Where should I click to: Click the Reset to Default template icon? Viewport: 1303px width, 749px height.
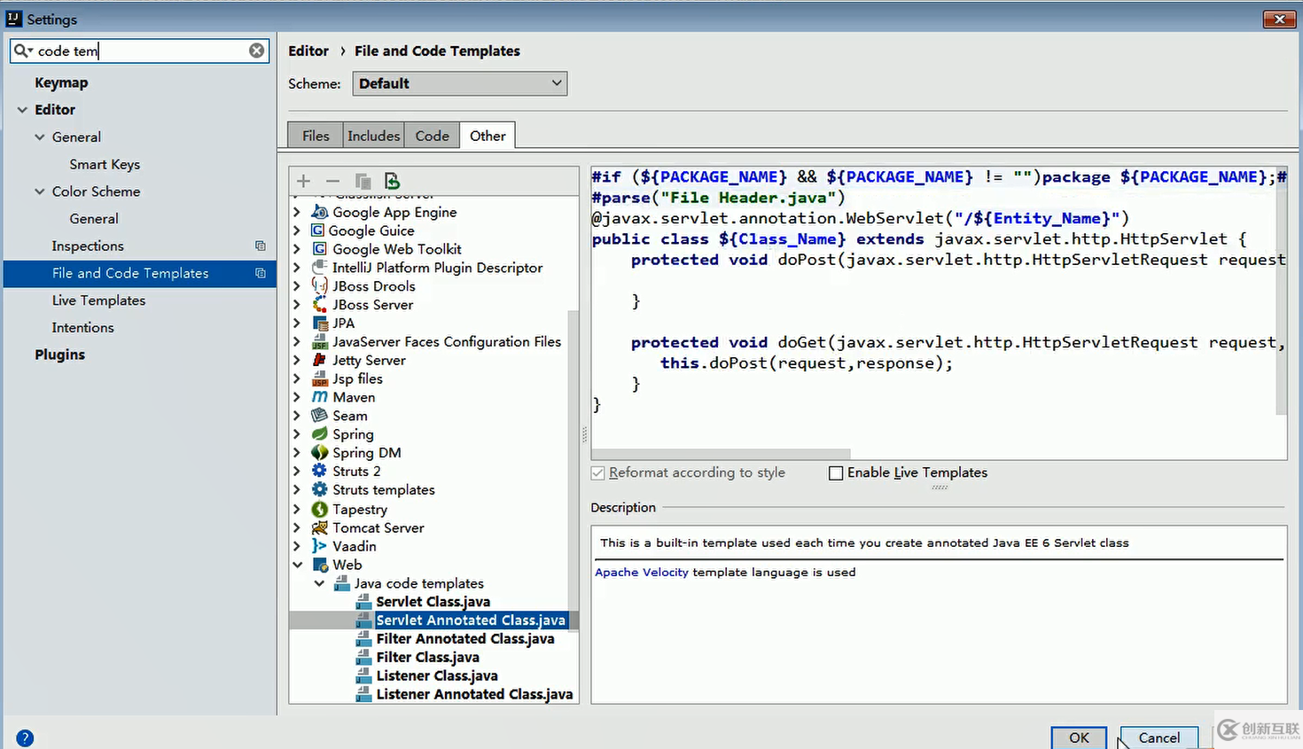[392, 181]
